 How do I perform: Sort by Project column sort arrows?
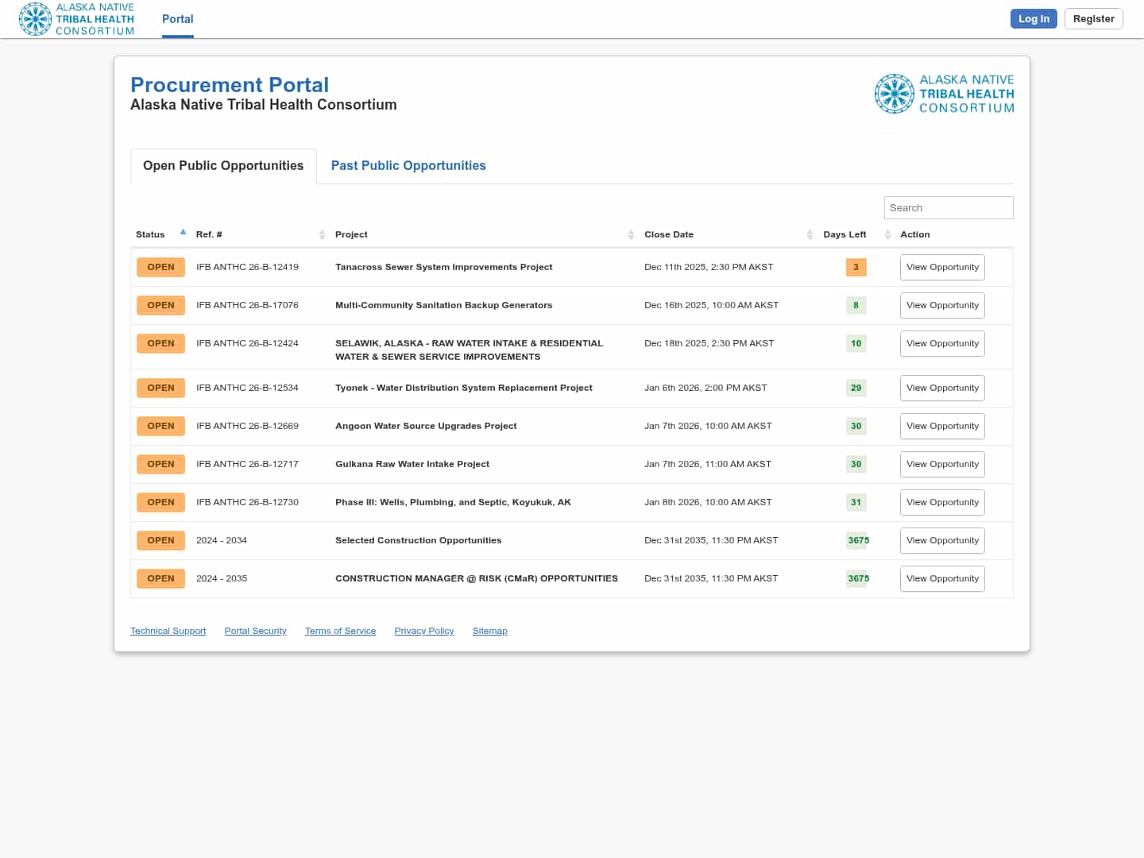pyautogui.click(x=631, y=234)
